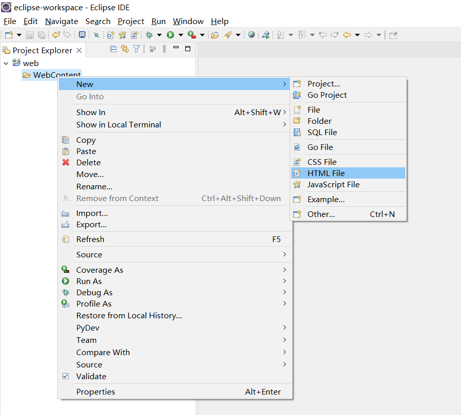The width and height of the screenshot is (461, 415).
Task: Click the green Run button
Action: [x=170, y=35]
